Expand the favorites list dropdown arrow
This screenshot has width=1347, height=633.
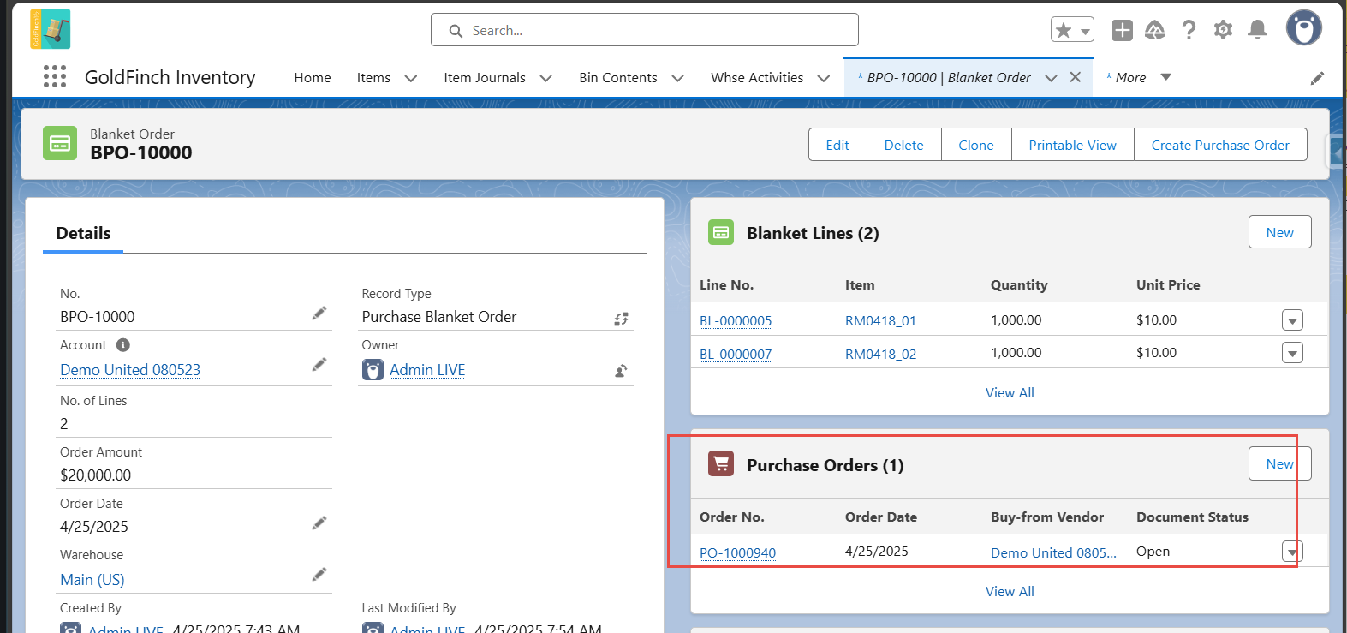click(1085, 30)
